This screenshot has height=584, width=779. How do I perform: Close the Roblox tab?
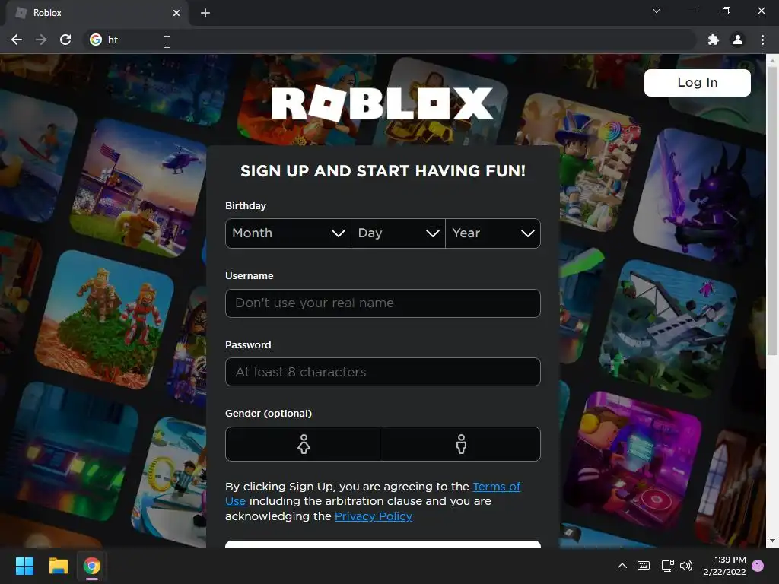pyautogui.click(x=176, y=13)
